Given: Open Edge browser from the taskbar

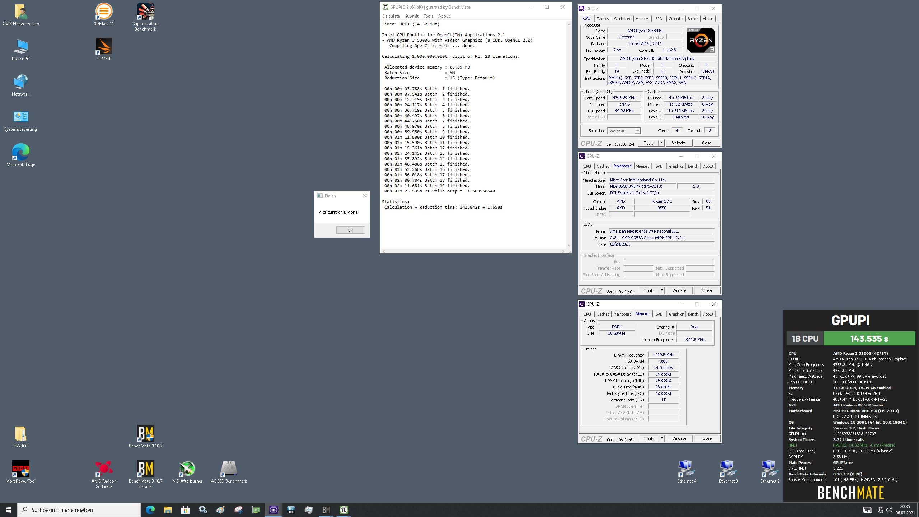Looking at the screenshot, I should tap(150, 510).
